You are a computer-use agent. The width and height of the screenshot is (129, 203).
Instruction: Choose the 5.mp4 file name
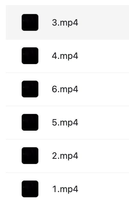(x=65, y=123)
